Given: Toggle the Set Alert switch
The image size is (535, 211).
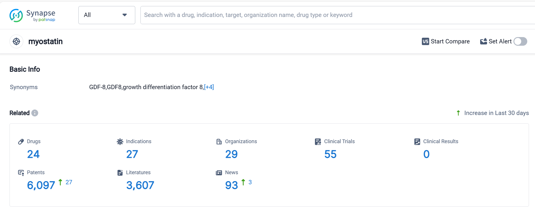Looking at the screenshot, I should click(520, 41).
